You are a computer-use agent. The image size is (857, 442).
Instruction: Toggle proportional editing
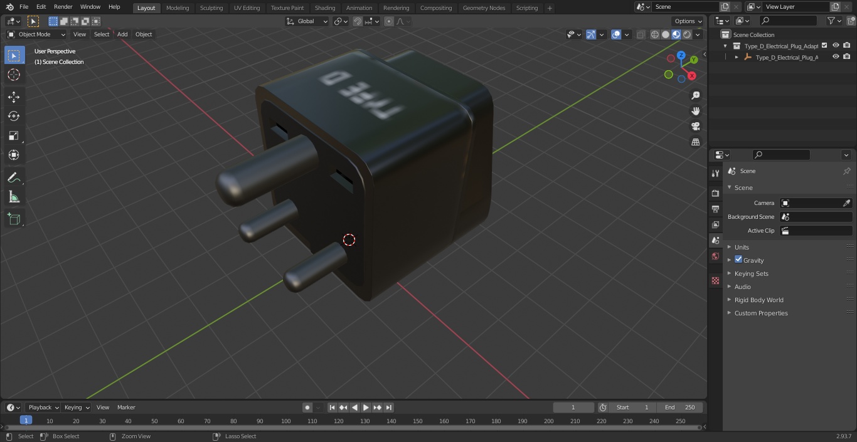point(389,21)
